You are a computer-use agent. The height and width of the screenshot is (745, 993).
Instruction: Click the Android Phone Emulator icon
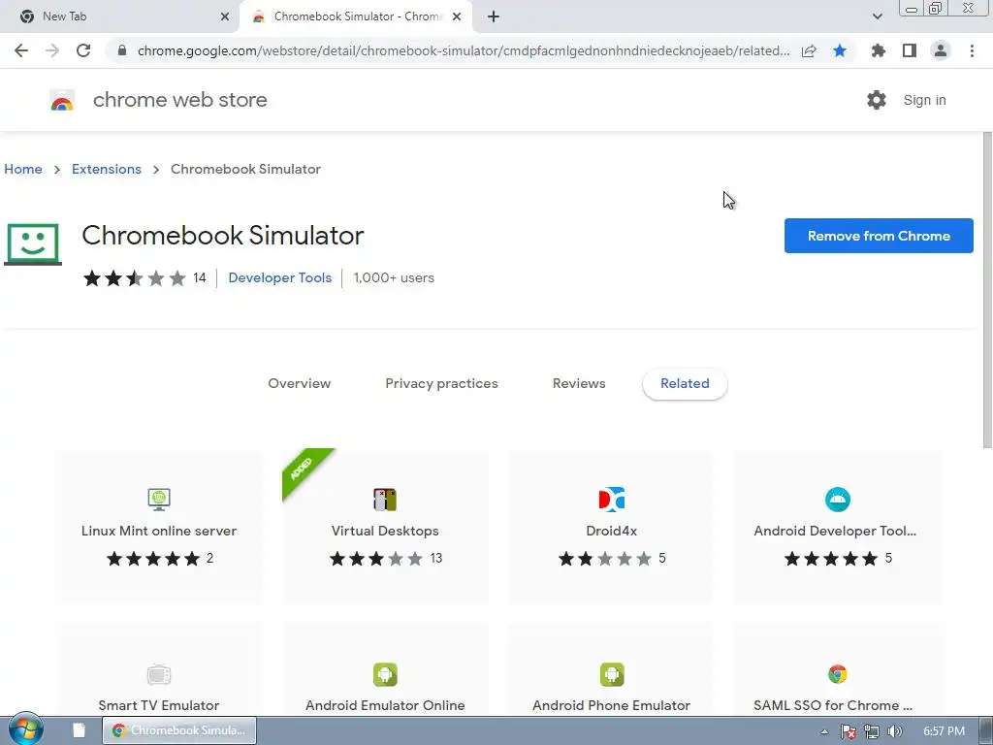click(x=612, y=675)
